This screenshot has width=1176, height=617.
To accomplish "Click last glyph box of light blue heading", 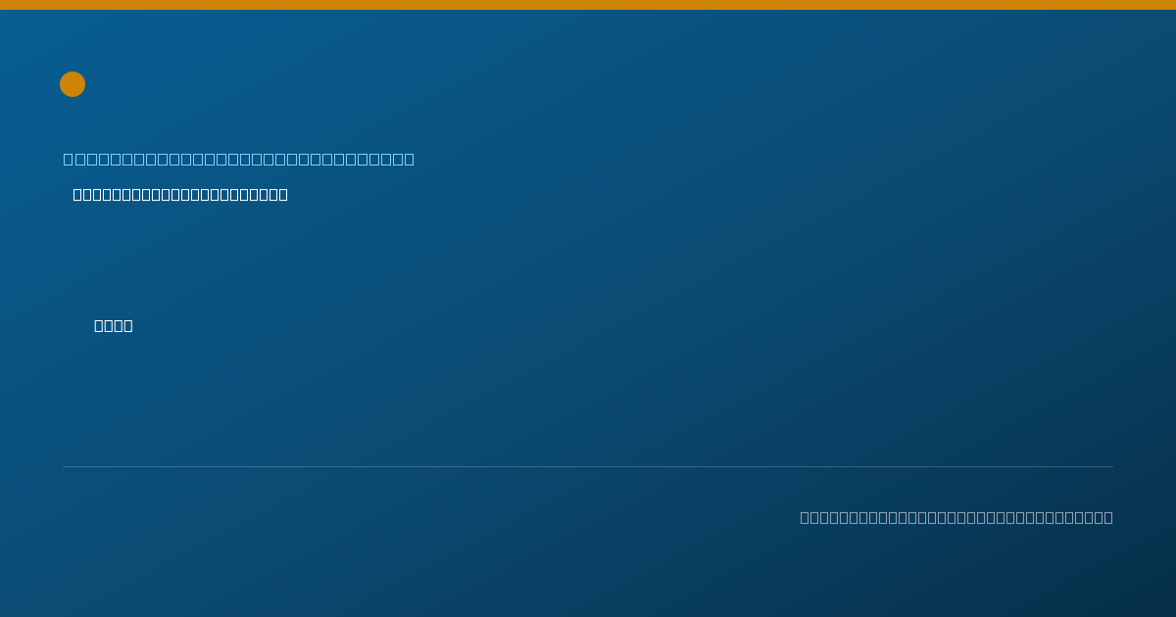I will coord(410,159).
